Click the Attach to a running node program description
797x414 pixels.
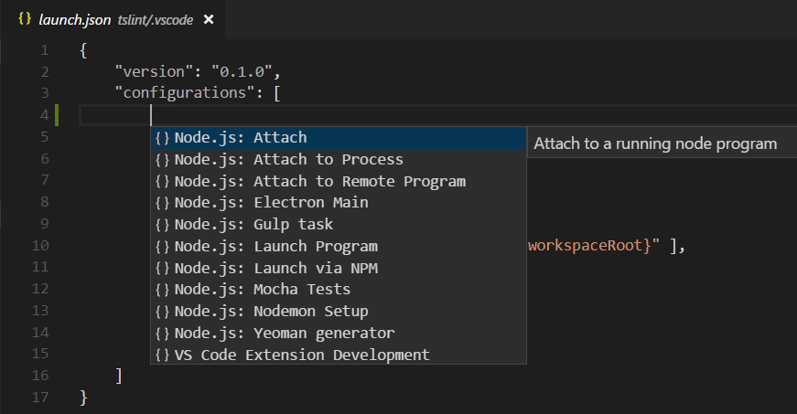pos(654,143)
